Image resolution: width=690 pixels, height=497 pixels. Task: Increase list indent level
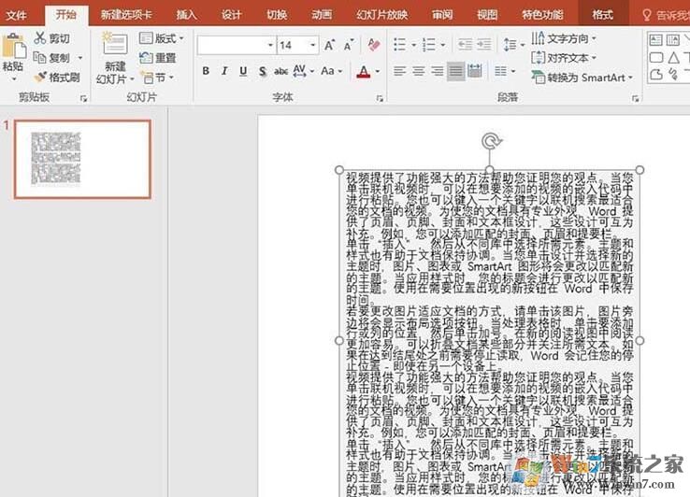coord(484,45)
